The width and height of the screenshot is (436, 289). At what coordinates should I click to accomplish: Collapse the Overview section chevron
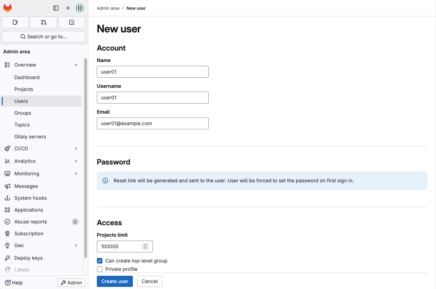pos(76,65)
